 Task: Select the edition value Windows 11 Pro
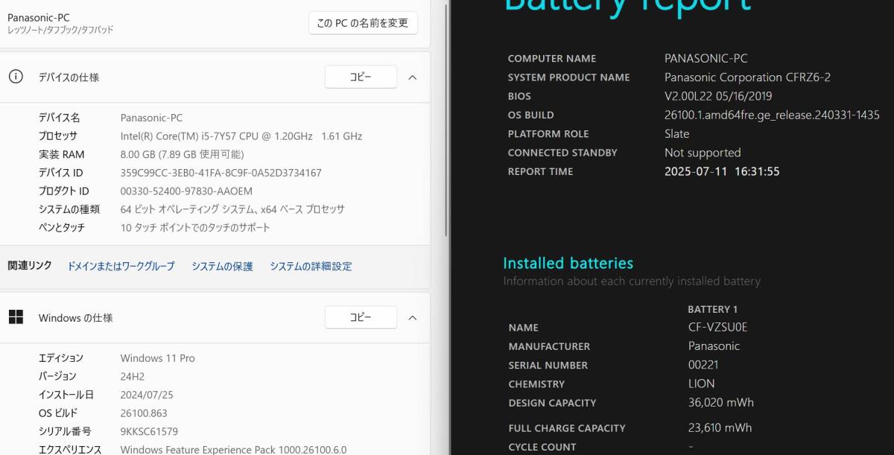(x=158, y=358)
